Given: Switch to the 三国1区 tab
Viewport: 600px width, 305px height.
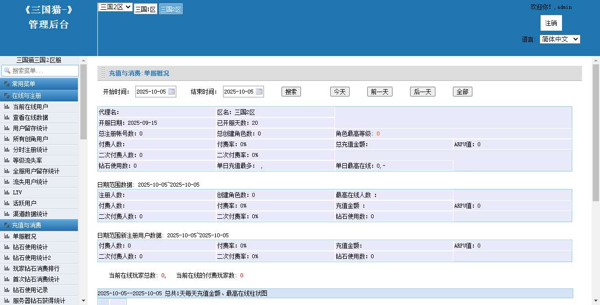Looking at the screenshot, I should 146,9.
